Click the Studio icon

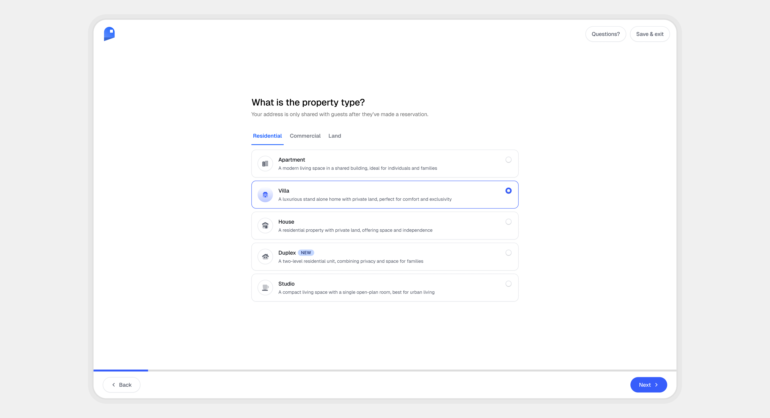point(265,288)
